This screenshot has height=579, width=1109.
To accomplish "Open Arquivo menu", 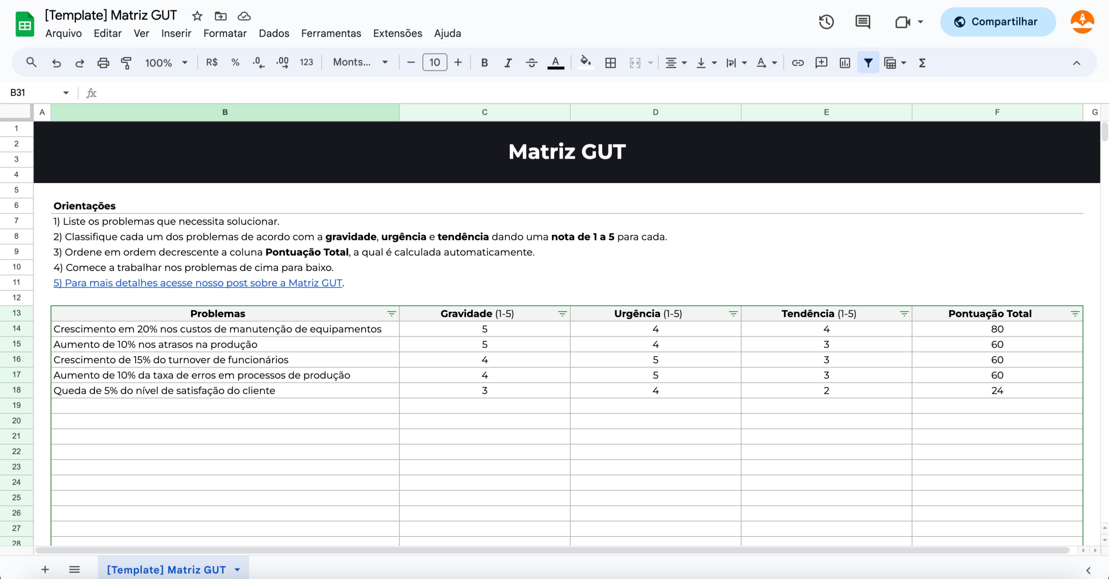I will (x=64, y=33).
